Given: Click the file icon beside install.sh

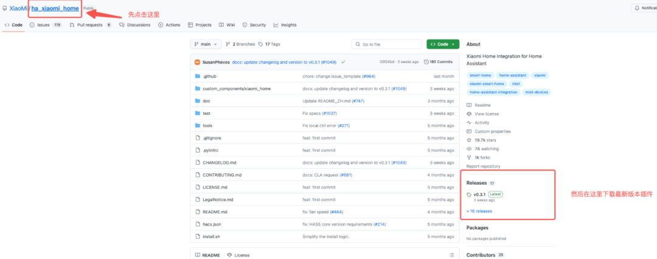Looking at the screenshot, I should click(198, 237).
